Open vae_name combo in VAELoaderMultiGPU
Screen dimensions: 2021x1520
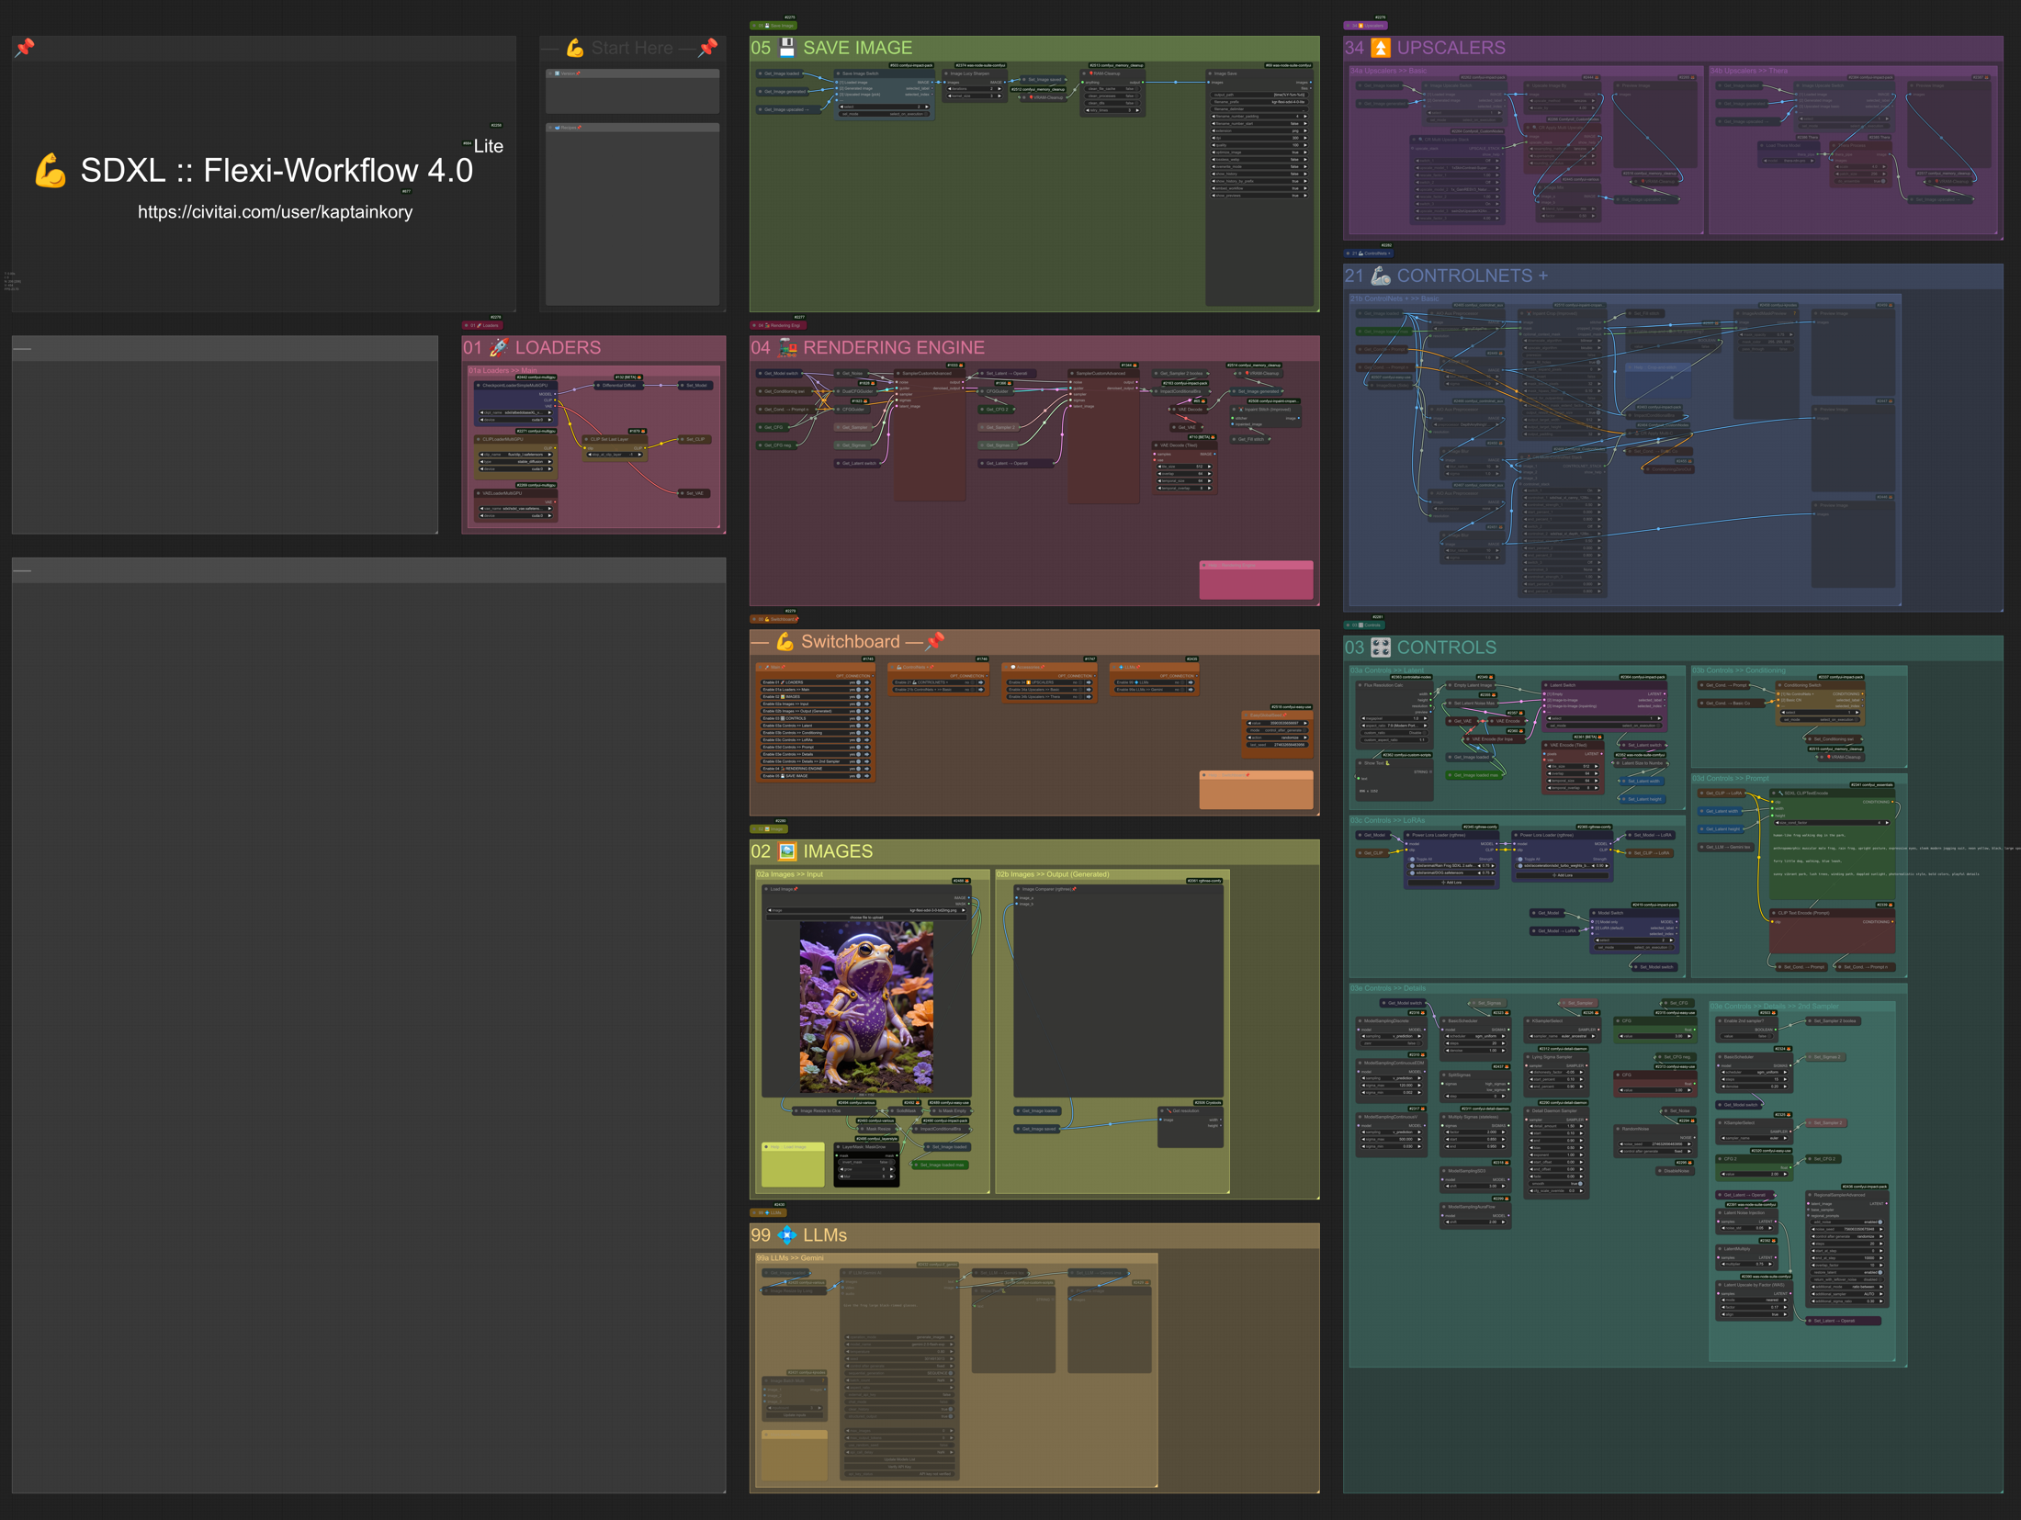[515, 509]
